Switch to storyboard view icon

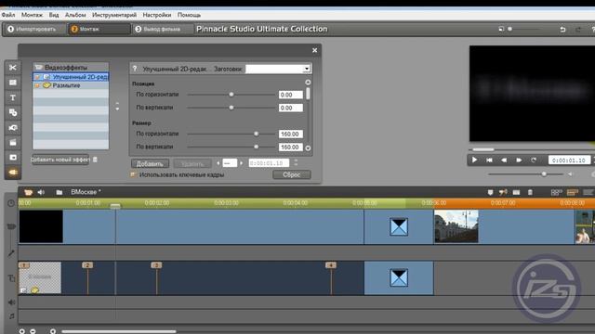[556, 192]
